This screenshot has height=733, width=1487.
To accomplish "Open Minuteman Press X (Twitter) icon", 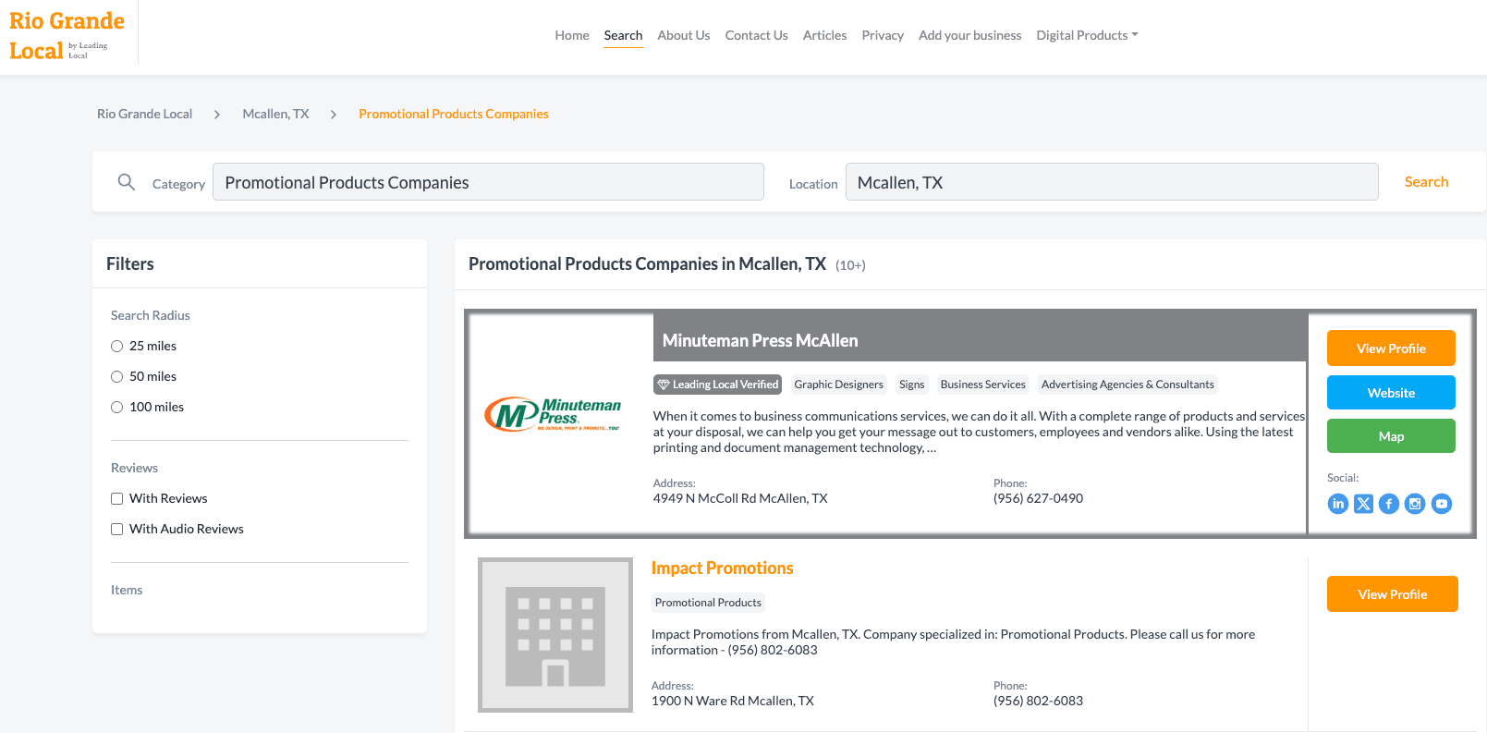I will coord(1363,504).
